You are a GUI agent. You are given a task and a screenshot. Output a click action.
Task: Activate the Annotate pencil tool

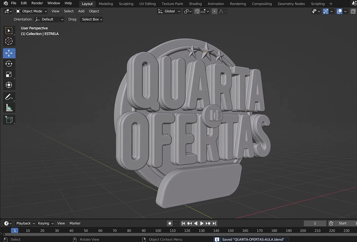[9, 97]
